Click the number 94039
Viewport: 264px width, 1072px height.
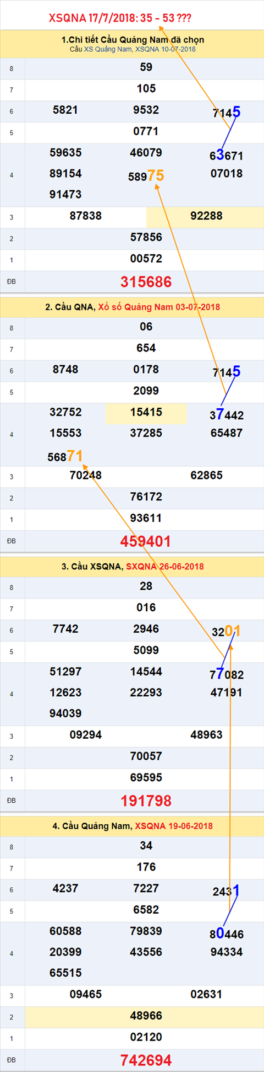pos(65,713)
